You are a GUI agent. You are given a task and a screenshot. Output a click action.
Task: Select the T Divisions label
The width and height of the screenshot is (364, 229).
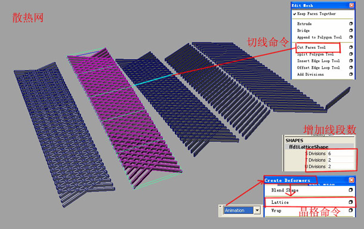point(316,160)
